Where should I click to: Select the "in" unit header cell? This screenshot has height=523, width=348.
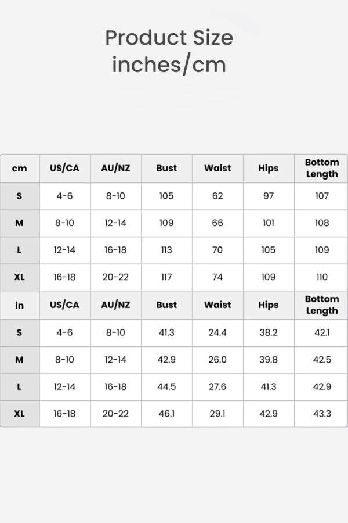click(x=20, y=305)
